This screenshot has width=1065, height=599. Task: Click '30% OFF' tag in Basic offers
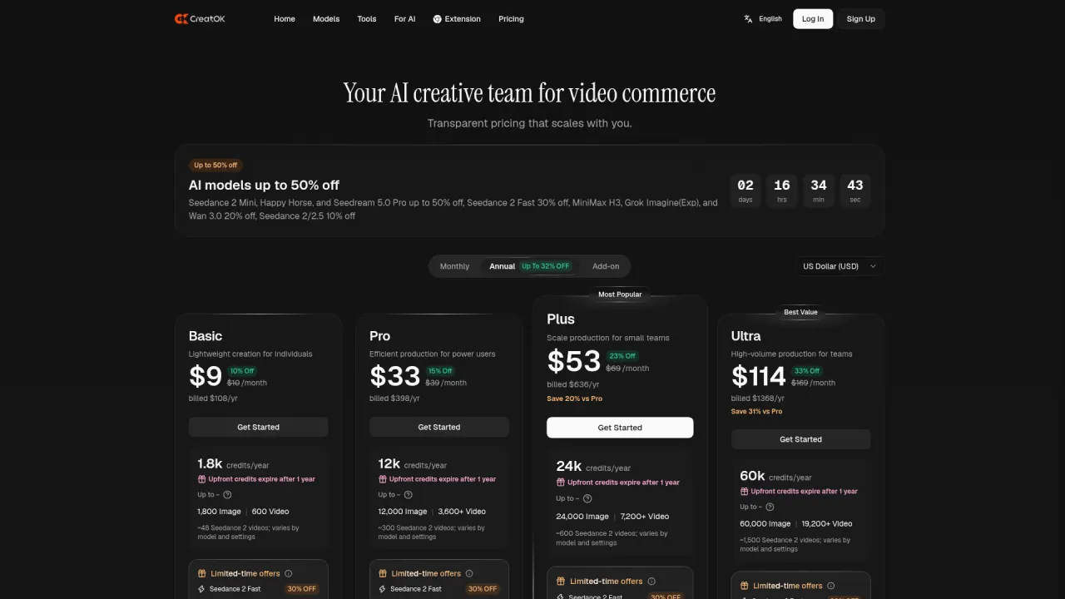tap(302, 589)
